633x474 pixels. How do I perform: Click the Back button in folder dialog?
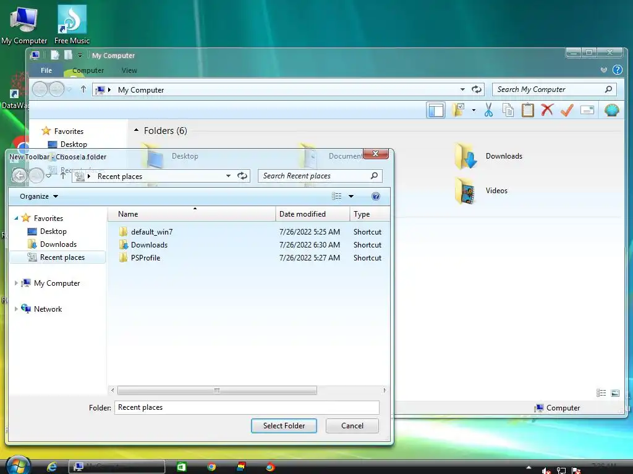(x=19, y=175)
